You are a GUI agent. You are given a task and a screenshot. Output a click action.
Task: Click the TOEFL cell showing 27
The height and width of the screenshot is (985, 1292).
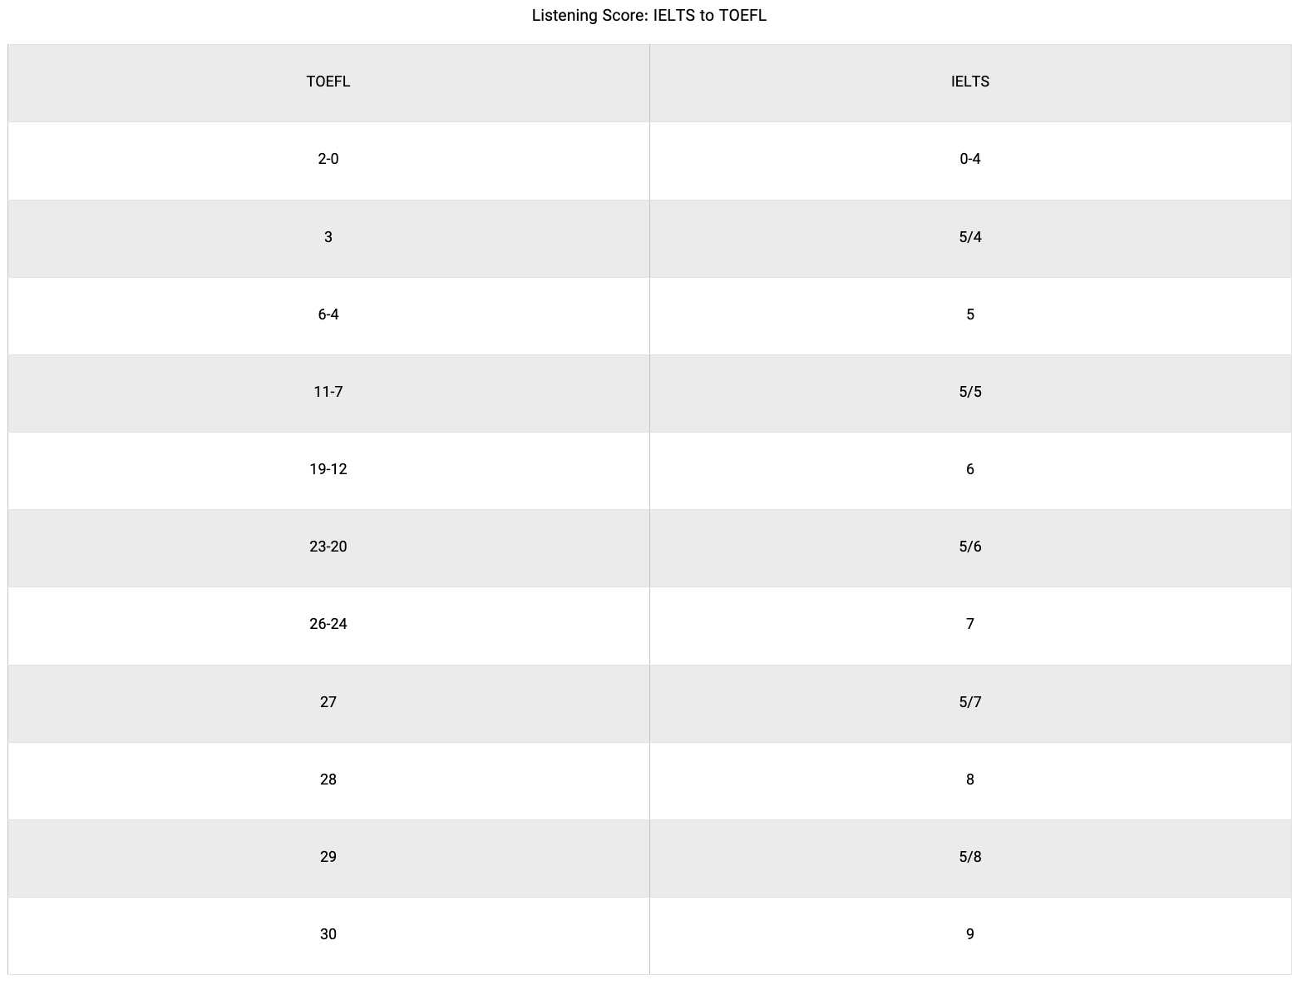328,702
